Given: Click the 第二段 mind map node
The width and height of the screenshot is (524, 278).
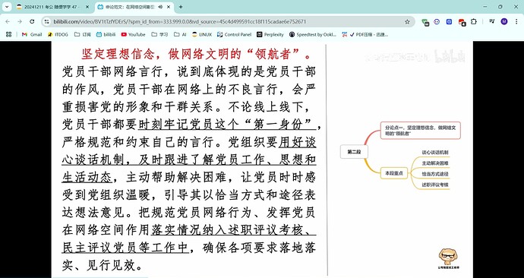Looking at the screenshot, I should (x=354, y=152).
